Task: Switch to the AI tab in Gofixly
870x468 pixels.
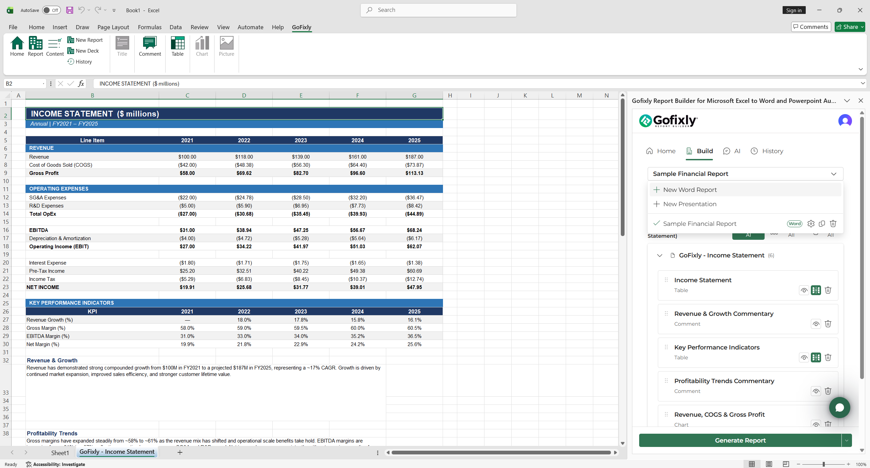Action: click(x=732, y=151)
